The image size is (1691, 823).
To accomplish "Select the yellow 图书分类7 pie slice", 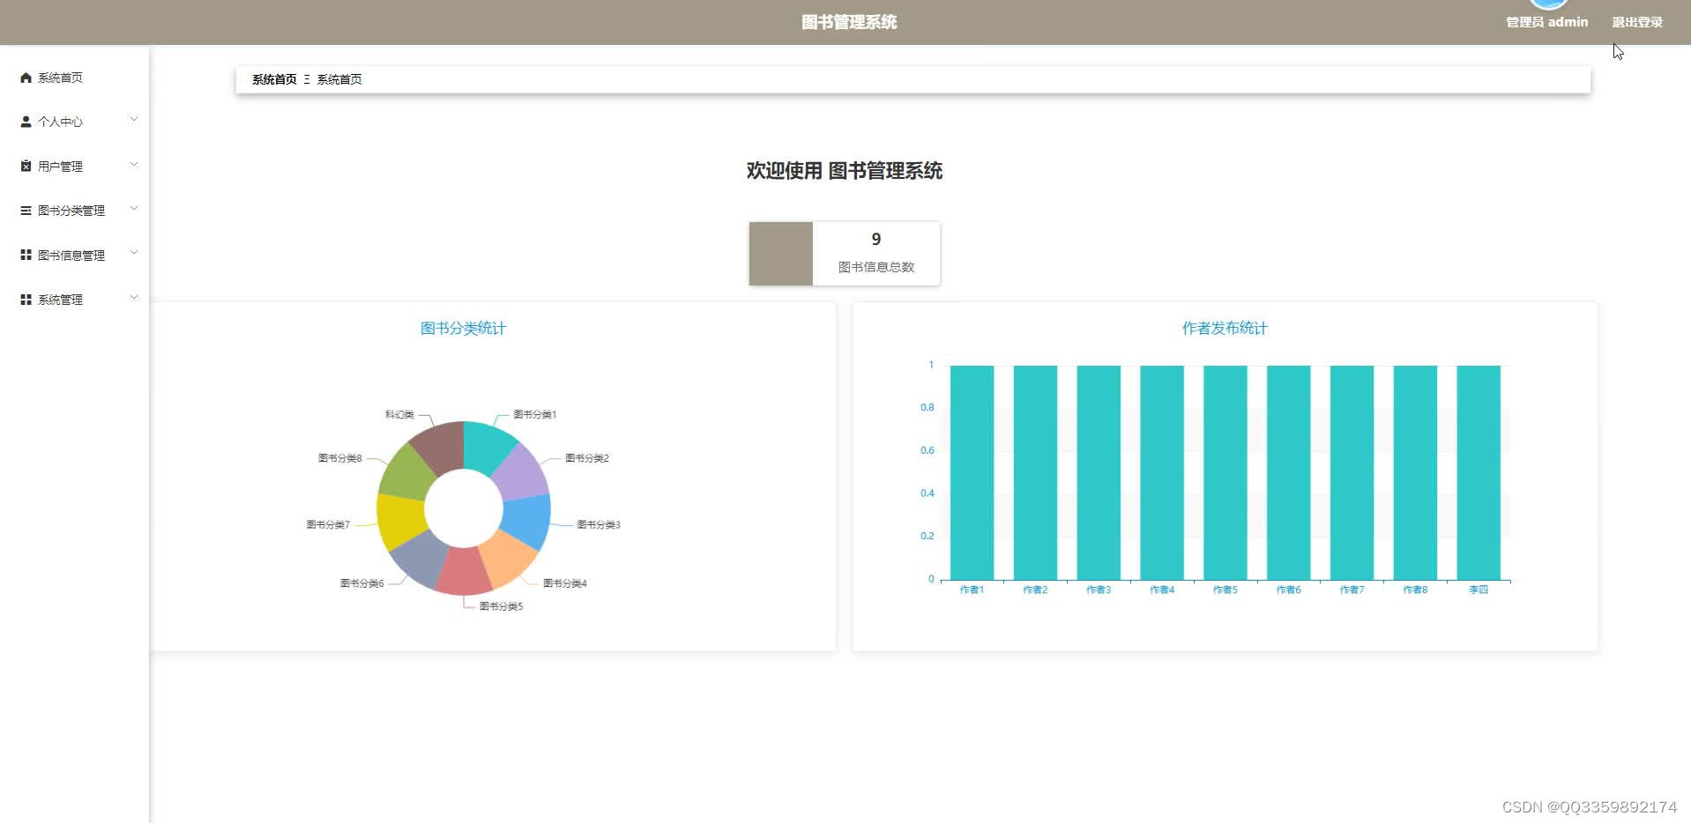I will click(399, 520).
